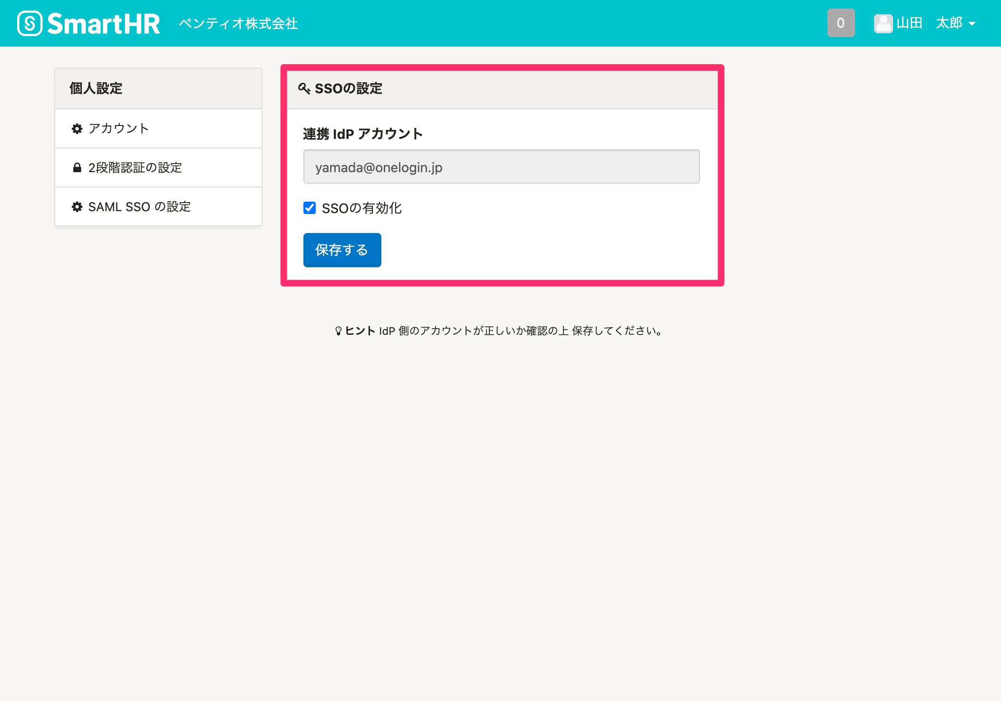Click the ヒント hint text line
This screenshot has height=701, width=1001.
tap(499, 331)
